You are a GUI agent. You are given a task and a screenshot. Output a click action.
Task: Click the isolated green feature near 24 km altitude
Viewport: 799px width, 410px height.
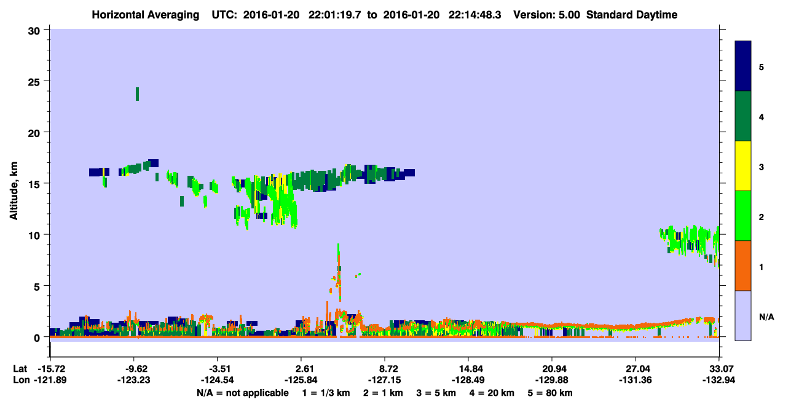[137, 93]
